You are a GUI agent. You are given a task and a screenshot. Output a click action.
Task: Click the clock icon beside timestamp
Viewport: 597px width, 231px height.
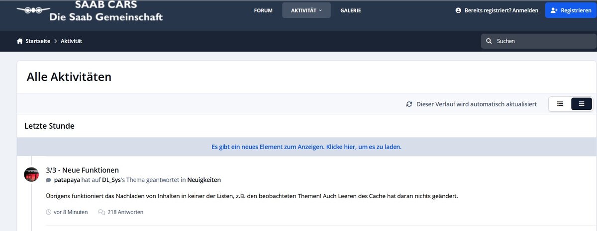coord(49,212)
